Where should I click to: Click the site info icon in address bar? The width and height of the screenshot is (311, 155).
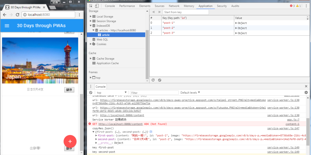(25, 15)
